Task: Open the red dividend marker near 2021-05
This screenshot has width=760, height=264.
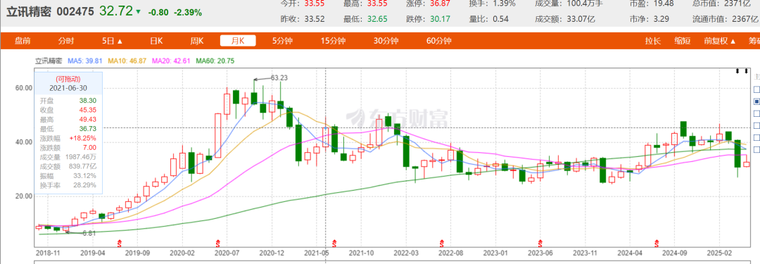Action: point(334,242)
